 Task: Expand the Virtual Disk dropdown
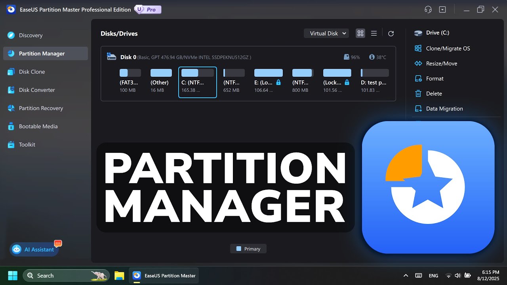click(x=326, y=33)
